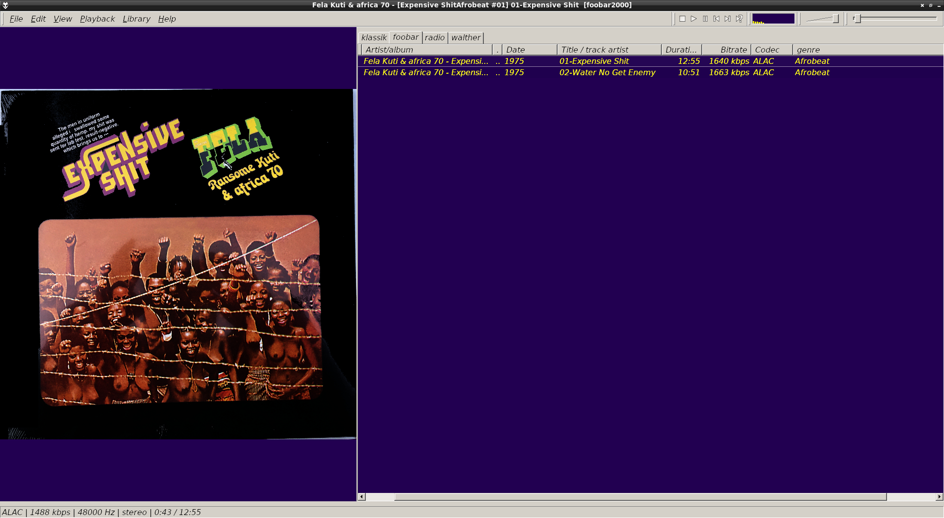Open the Library menu

(x=137, y=19)
